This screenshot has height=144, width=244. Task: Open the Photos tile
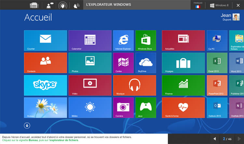90,63
